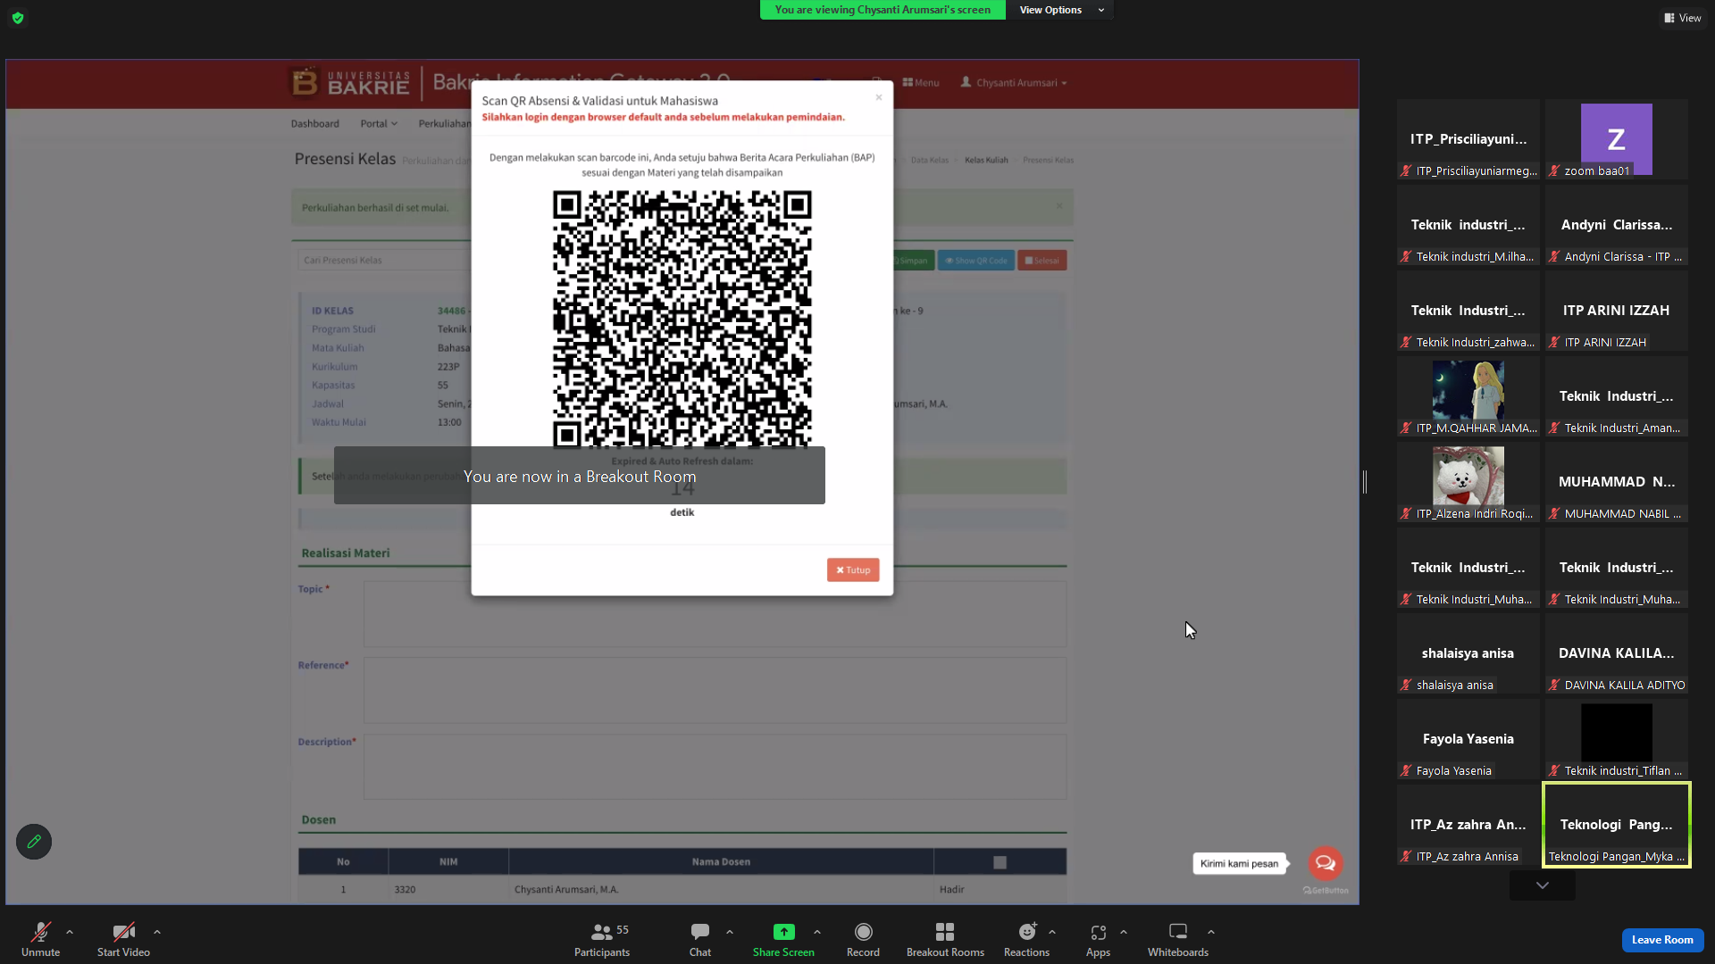Click the QR code image in the dialog
The width and height of the screenshot is (1715, 964).
click(682, 320)
